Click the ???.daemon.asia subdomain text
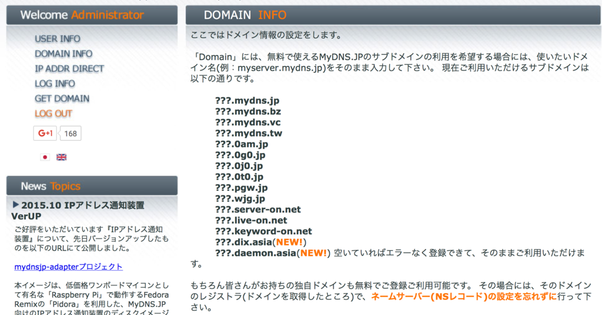 (x=255, y=253)
